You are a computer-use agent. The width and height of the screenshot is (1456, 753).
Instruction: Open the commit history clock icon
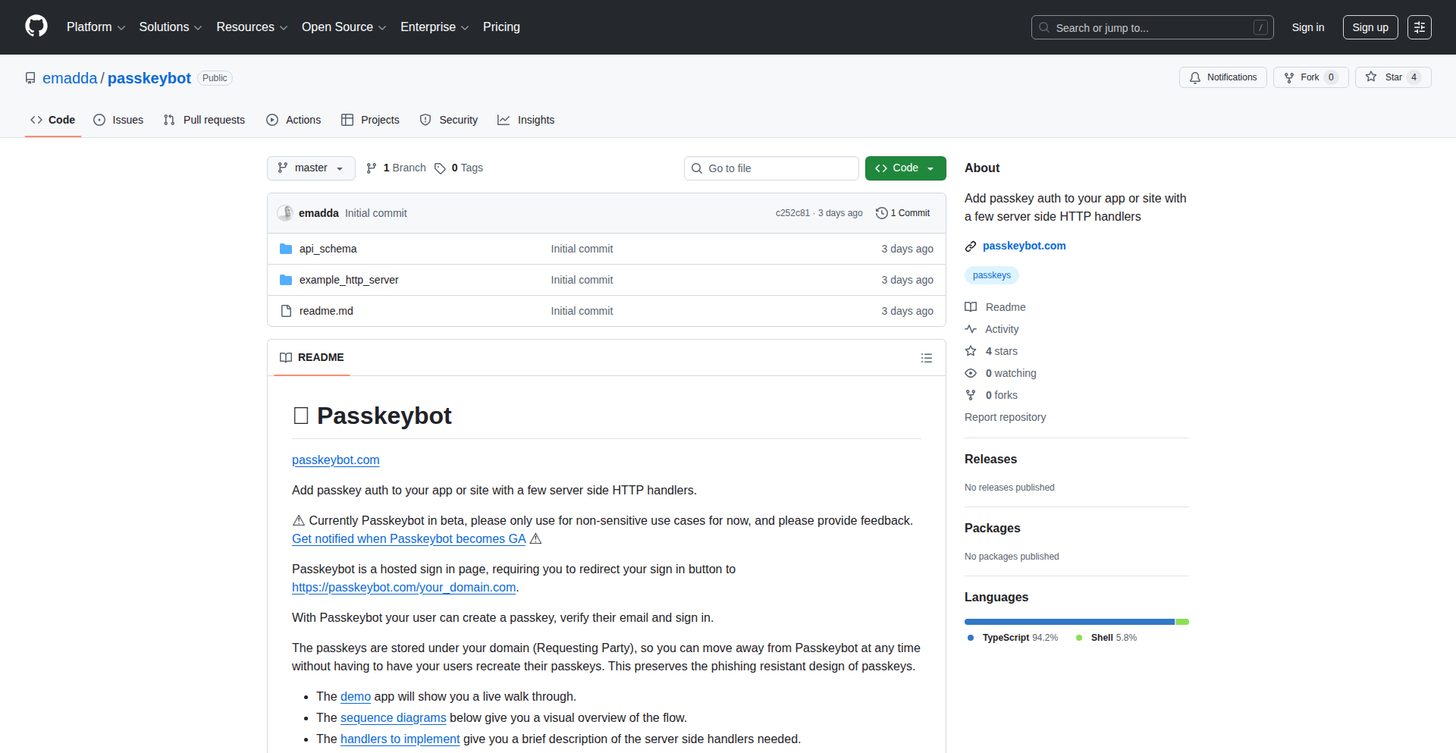[x=880, y=213]
